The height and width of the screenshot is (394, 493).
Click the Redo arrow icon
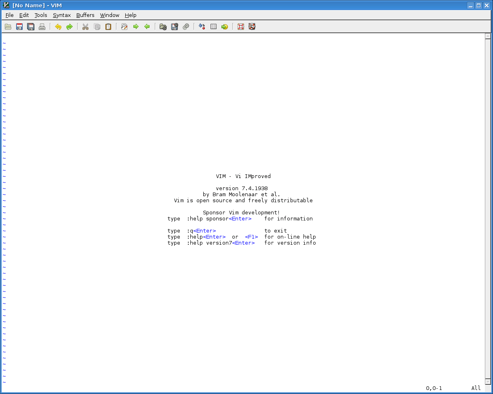coord(70,27)
